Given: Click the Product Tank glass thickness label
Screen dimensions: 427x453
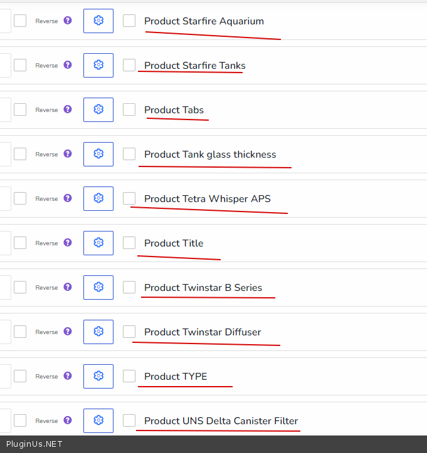Looking at the screenshot, I should [x=210, y=155].
